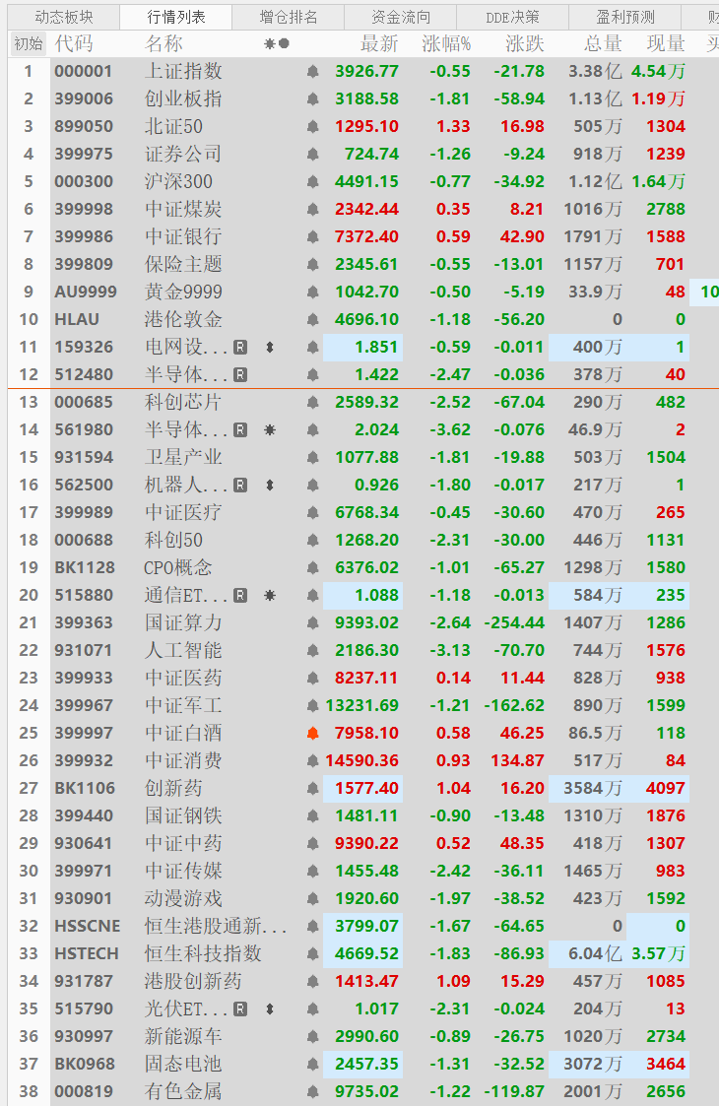The image size is (719, 1106).
Task: Select code 399006 in the list
Action: 84,98
